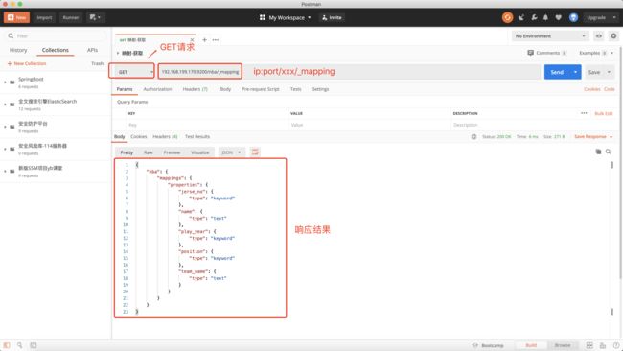Open the tab options three-dot menu
This screenshot has width=623, height=351.
tap(216, 40)
